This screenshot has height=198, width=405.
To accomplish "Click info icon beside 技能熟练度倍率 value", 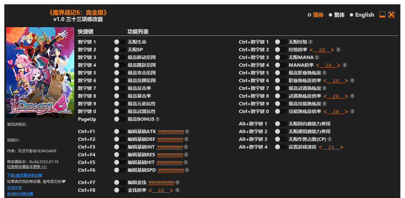I will [352, 112].
